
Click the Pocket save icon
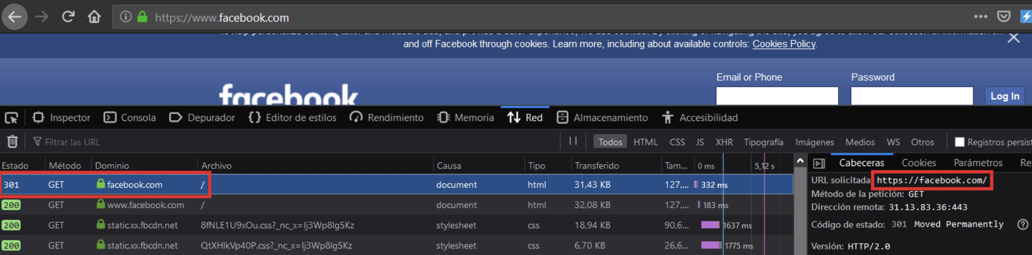pyautogui.click(x=1003, y=17)
